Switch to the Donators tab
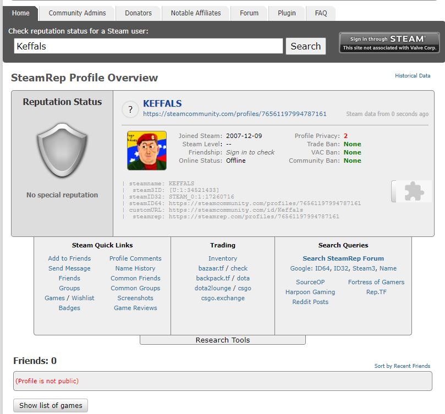The width and height of the screenshot is (445, 414). [139, 13]
